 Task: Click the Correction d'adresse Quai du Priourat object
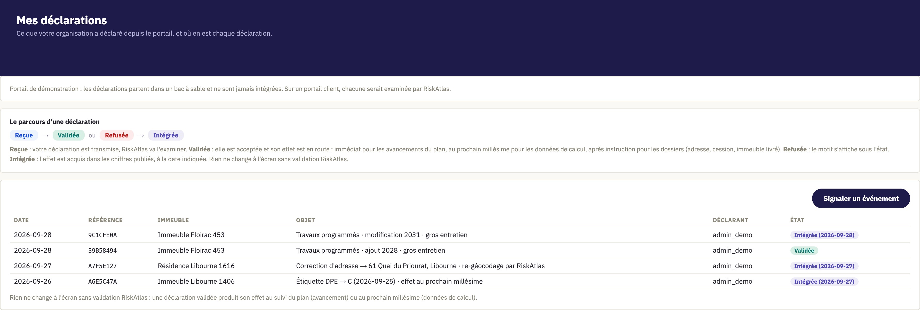pyautogui.click(x=420, y=266)
